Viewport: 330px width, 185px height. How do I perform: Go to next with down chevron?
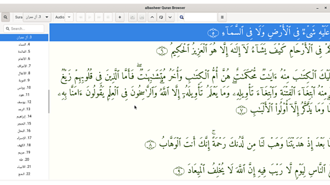(170, 17)
